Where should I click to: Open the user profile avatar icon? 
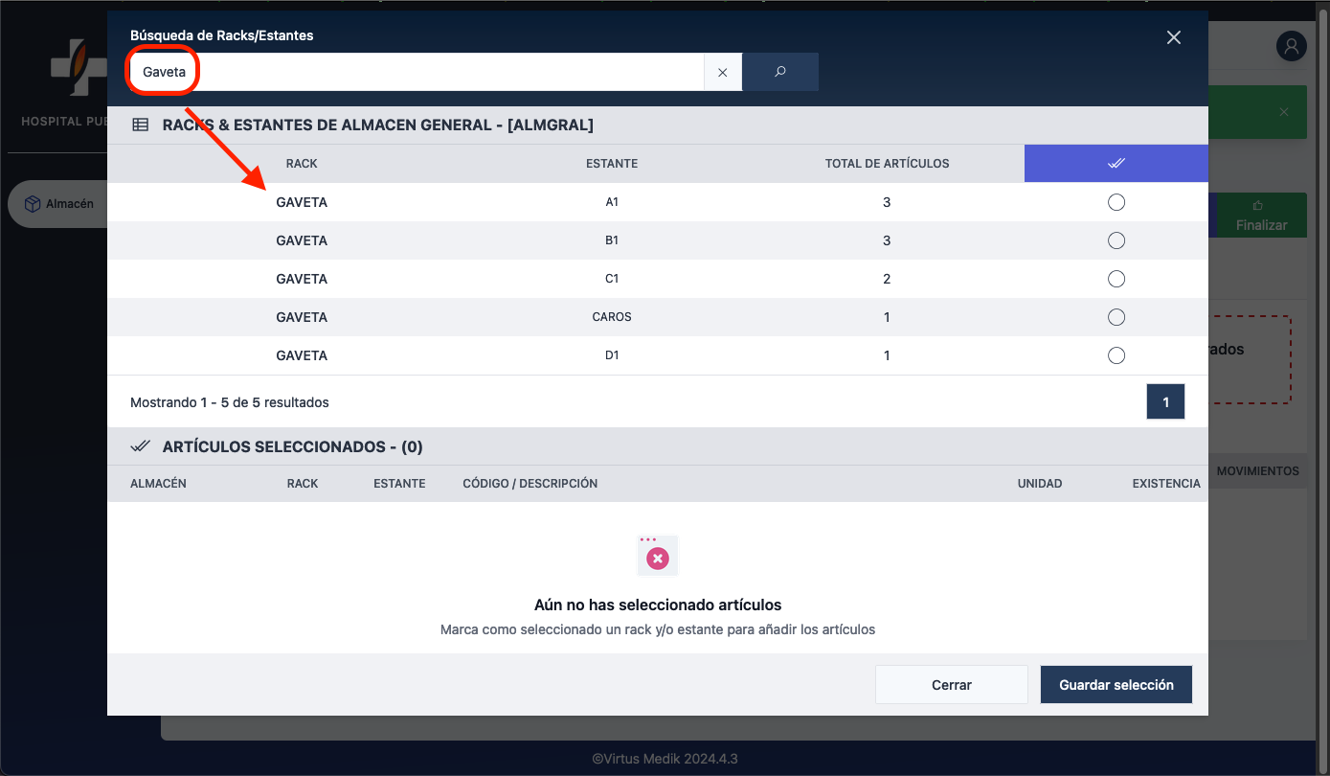pos(1291,46)
